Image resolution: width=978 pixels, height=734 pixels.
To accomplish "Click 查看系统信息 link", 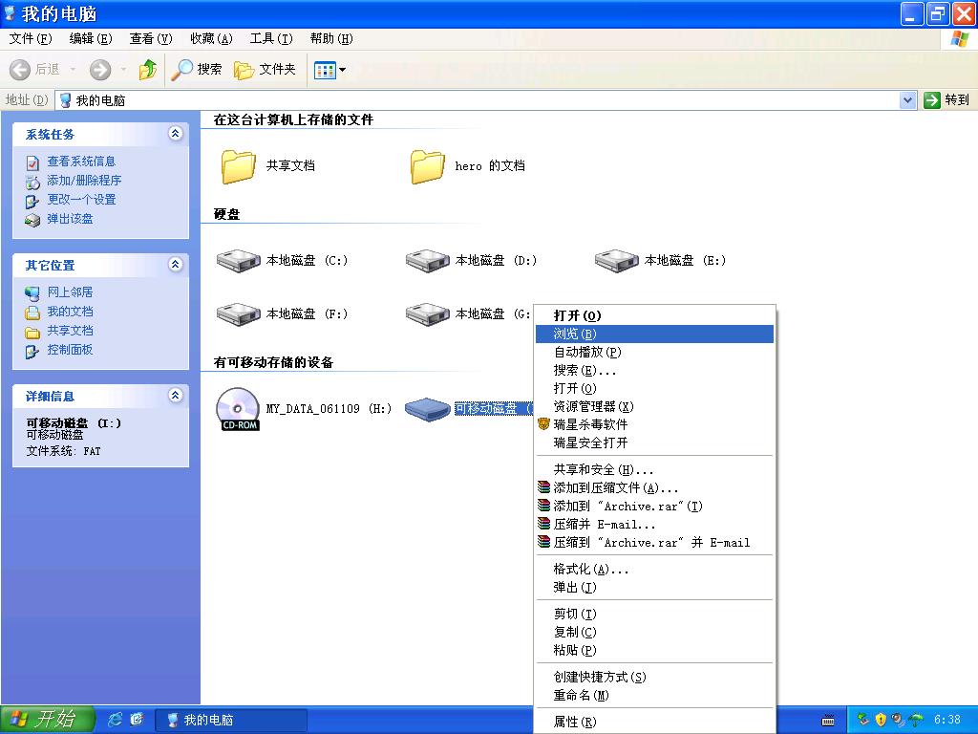I will pyautogui.click(x=81, y=161).
